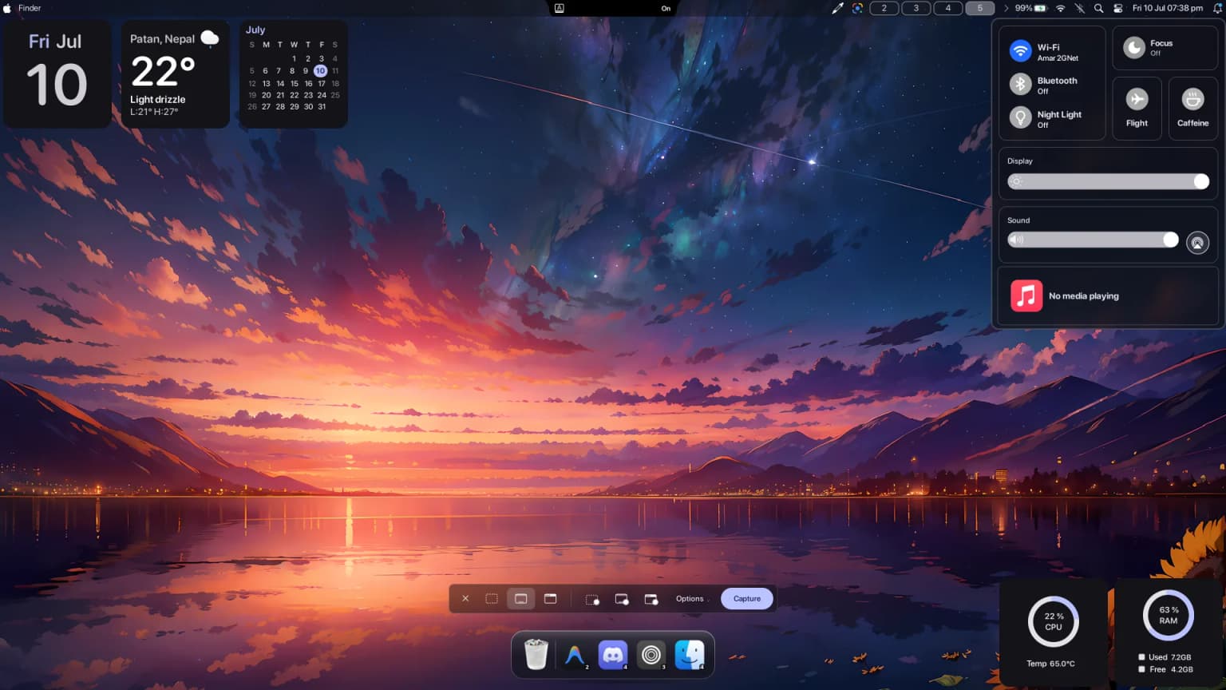Toggle Wi-Fi in the control center
Screen dimensions: 1226x690
(1020, 51)
